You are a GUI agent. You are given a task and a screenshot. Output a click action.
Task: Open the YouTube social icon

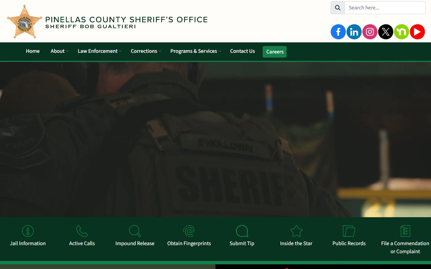click(x=417, y=32)
